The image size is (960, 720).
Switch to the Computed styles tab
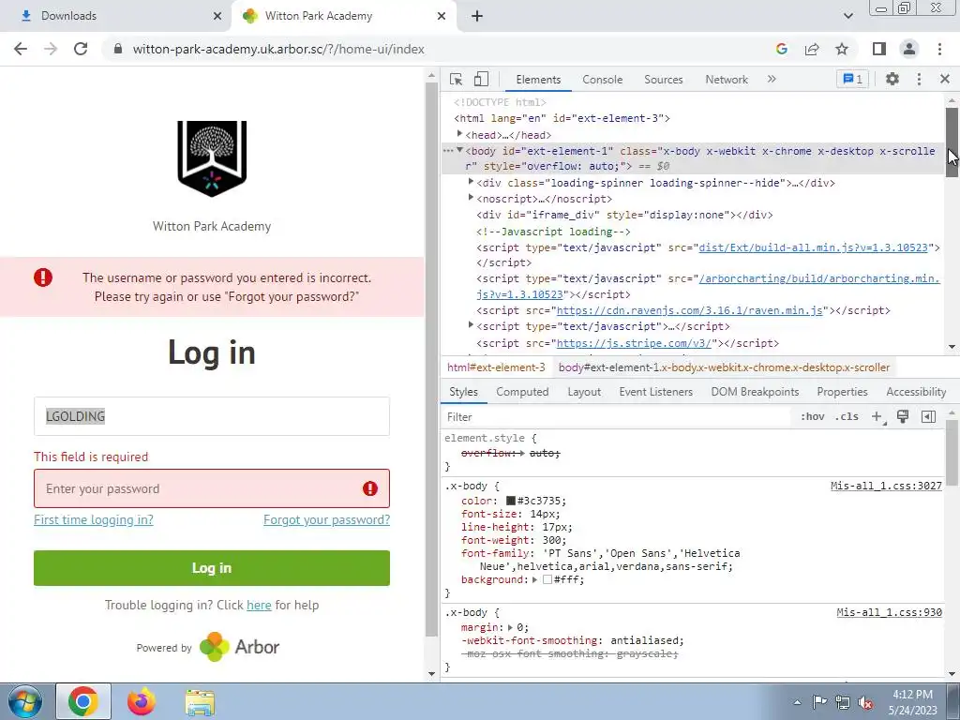point(522,392)
